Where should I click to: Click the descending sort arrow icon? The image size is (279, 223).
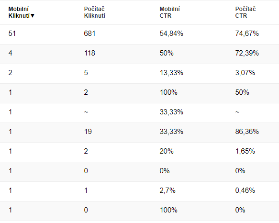[x=33, y=16]
